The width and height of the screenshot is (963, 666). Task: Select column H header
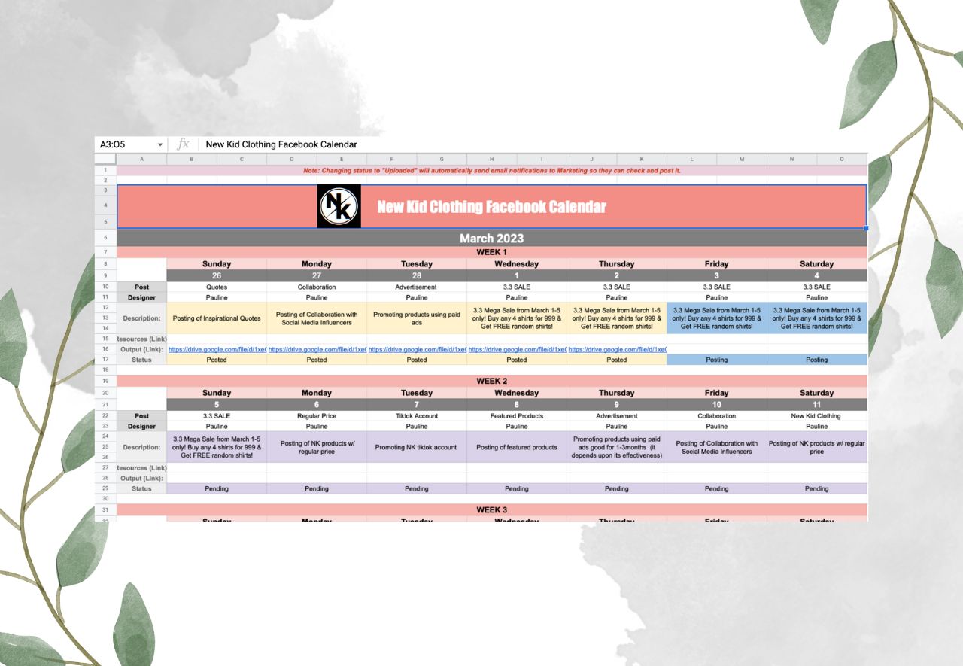tap(491, 159)
